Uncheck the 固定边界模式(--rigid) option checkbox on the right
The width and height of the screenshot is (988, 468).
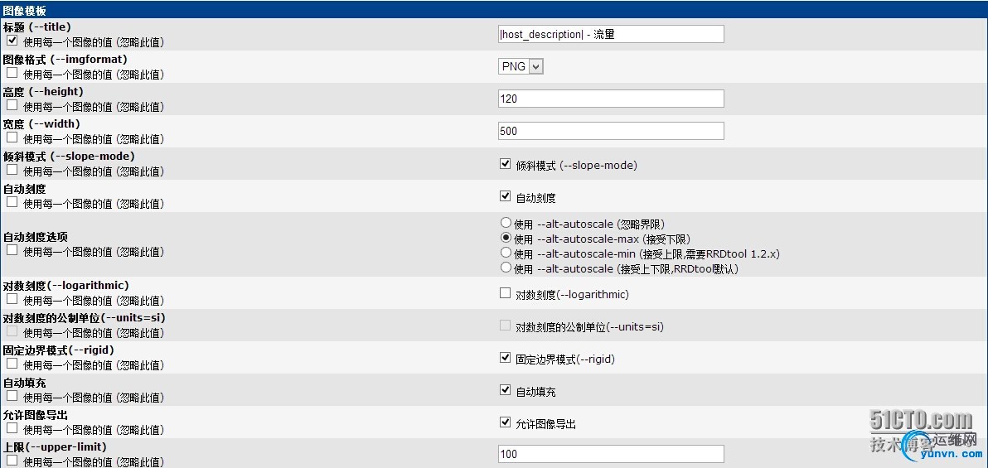coord(505,358)
